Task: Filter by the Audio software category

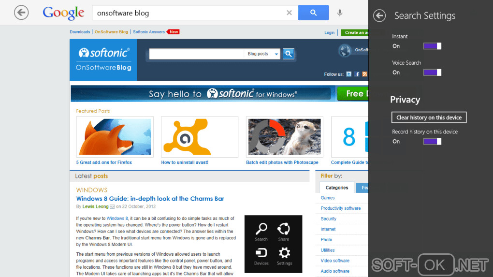Action: tap(335, 271)
